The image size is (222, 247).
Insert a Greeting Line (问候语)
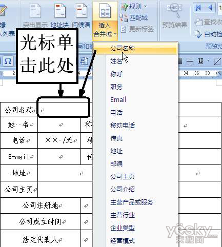(81, 16)
